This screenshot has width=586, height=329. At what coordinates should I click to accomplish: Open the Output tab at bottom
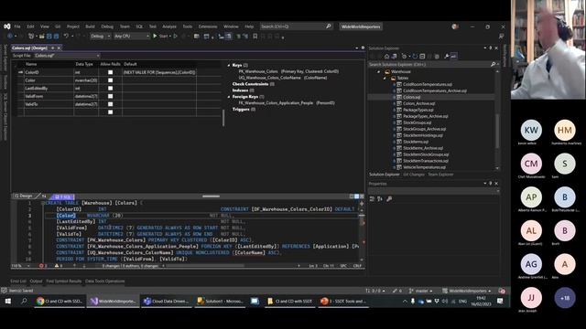37,281
